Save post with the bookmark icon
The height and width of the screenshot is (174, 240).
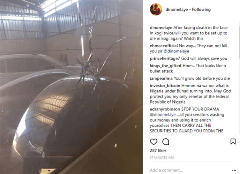click(233, 142)
